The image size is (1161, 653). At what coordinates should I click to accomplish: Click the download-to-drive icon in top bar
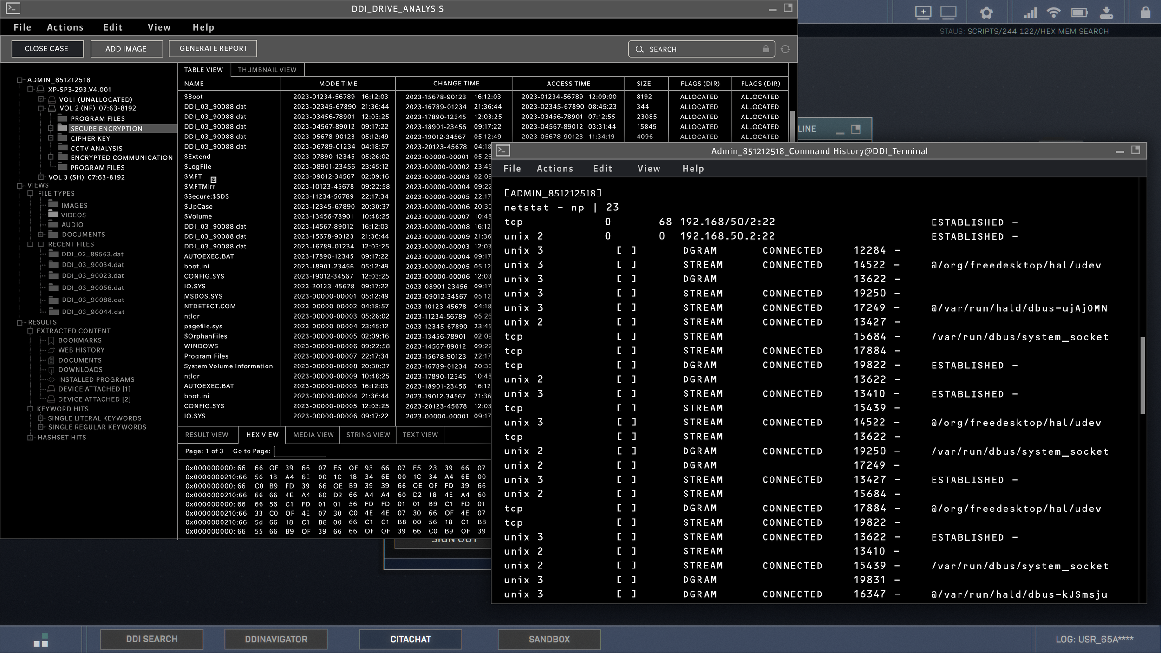pyautogui.click(x=1107, y=13)
